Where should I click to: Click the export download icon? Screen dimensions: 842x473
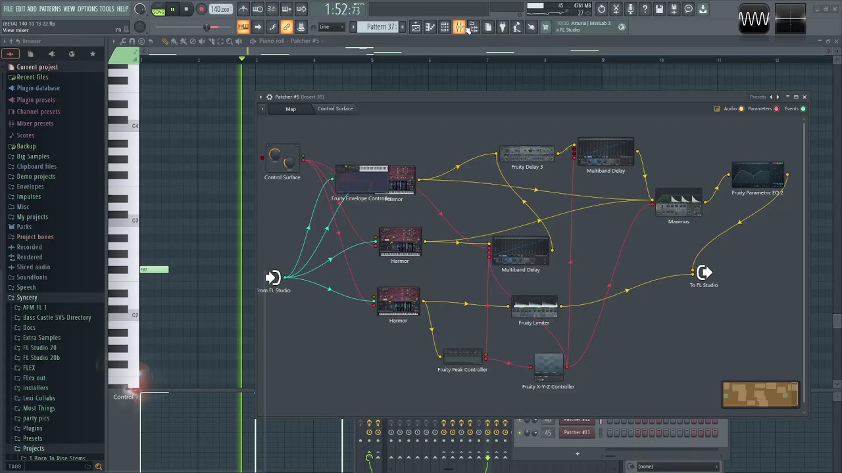(x=703, y=9)
